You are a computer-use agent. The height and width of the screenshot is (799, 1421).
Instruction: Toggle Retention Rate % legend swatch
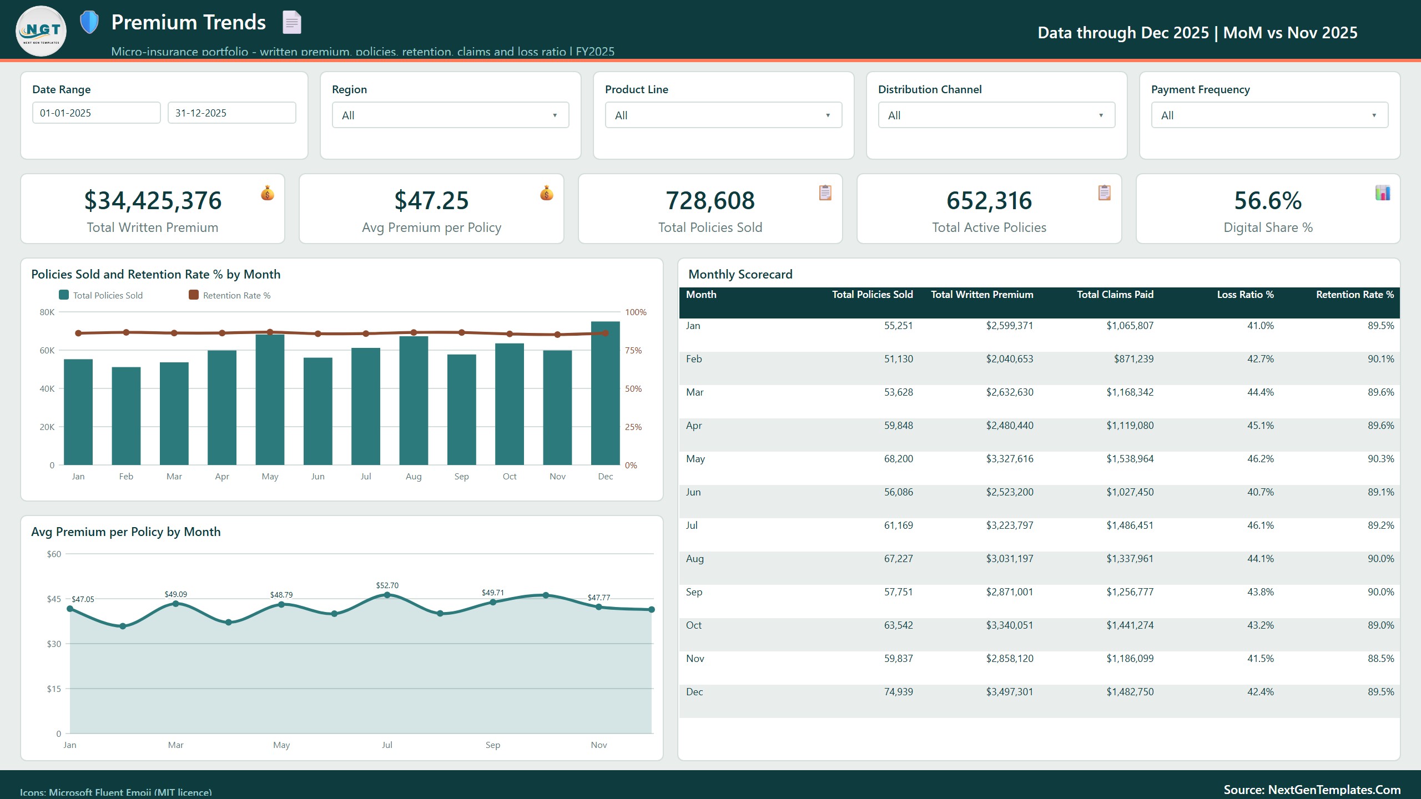(194, 295)
